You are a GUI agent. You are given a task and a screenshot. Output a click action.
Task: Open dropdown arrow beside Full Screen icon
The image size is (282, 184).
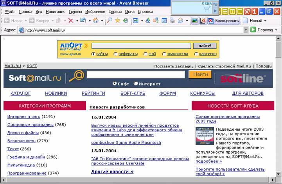pos(142,21)
